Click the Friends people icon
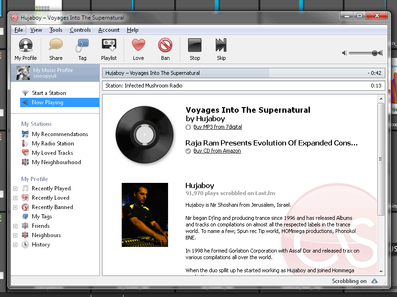The image size is (397, 297). click(x=25, y=225)
